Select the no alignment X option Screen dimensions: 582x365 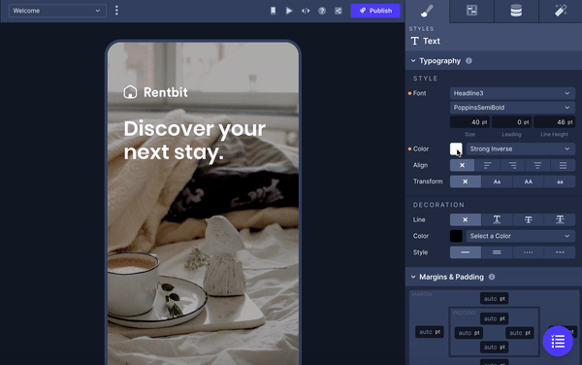(x=462, y=165)
